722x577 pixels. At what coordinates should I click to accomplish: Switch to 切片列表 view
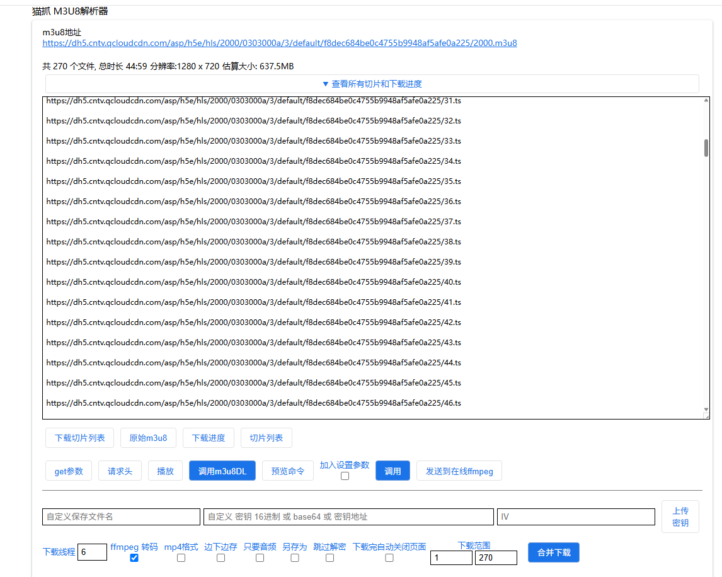pos(266,438)
